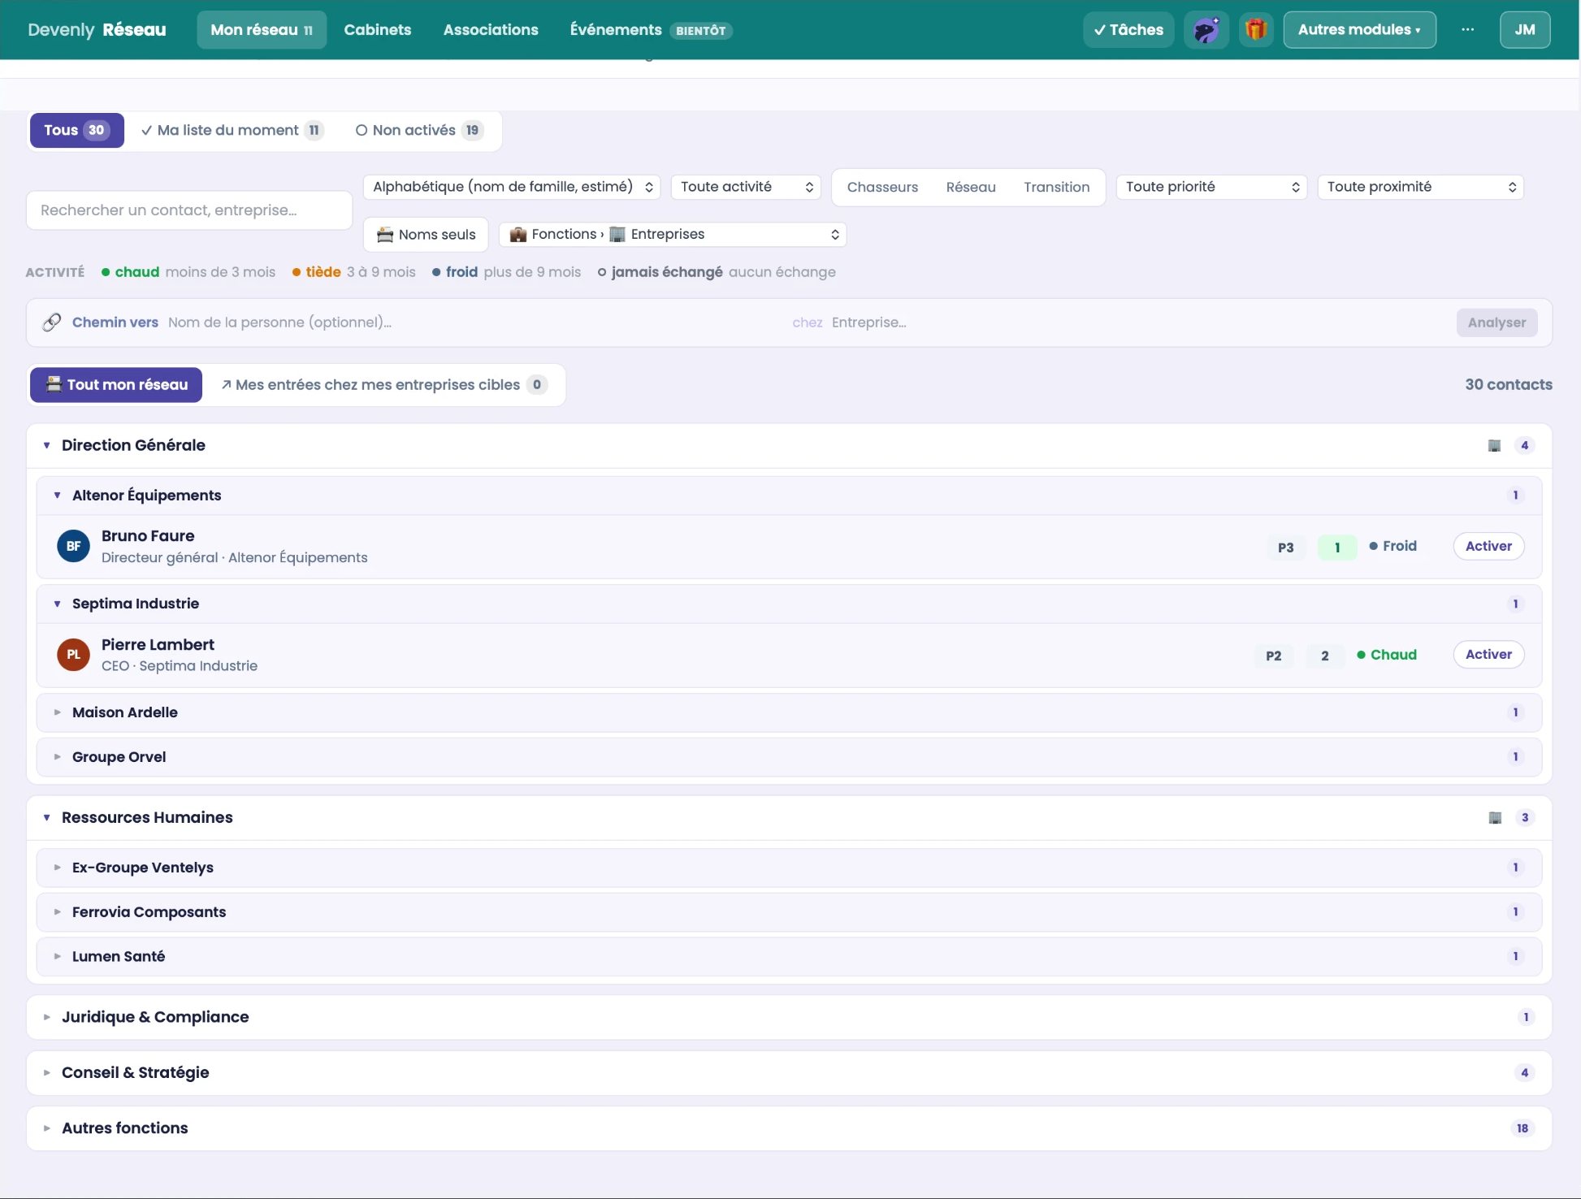Click Activer for Pierre Lambert
The height and width of the screenshot is (1199, 1581).
point(1488,655)
